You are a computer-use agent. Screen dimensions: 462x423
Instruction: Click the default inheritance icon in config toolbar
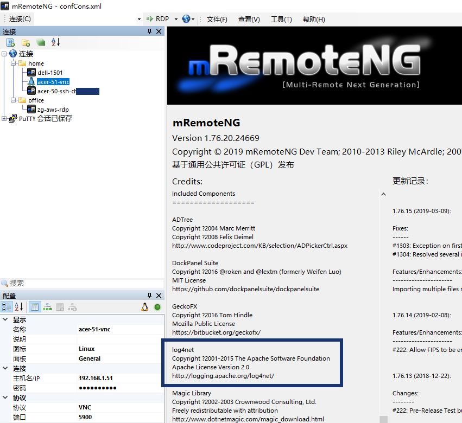(x=72, y=307)
